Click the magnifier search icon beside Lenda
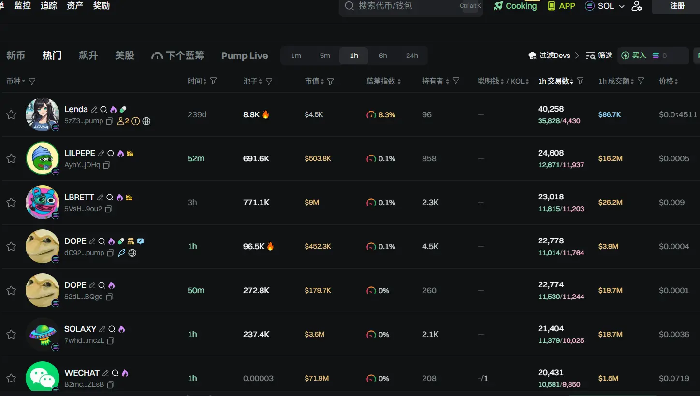 103,110
